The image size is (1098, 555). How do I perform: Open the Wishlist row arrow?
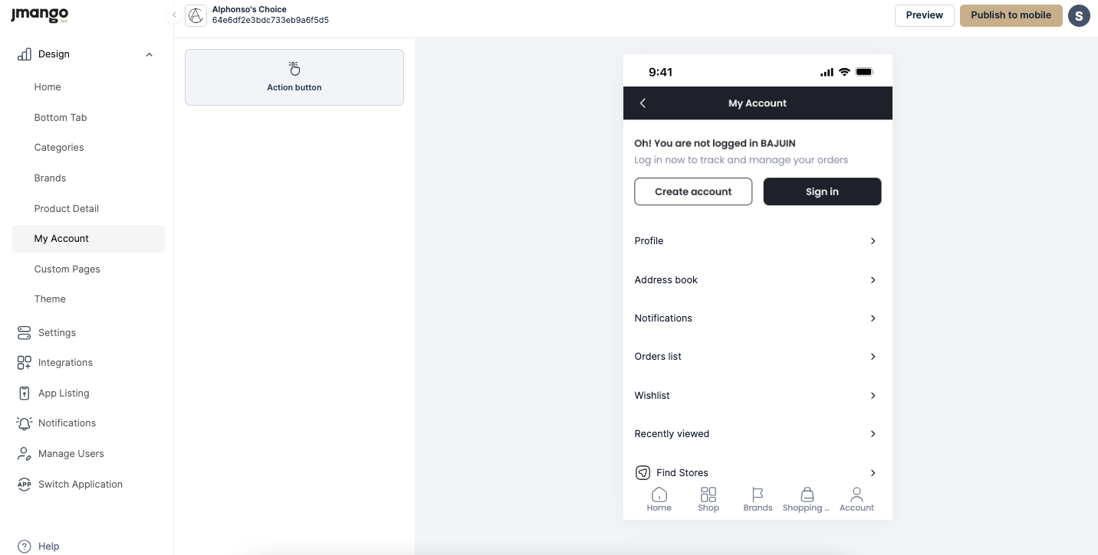coord(873,396)
